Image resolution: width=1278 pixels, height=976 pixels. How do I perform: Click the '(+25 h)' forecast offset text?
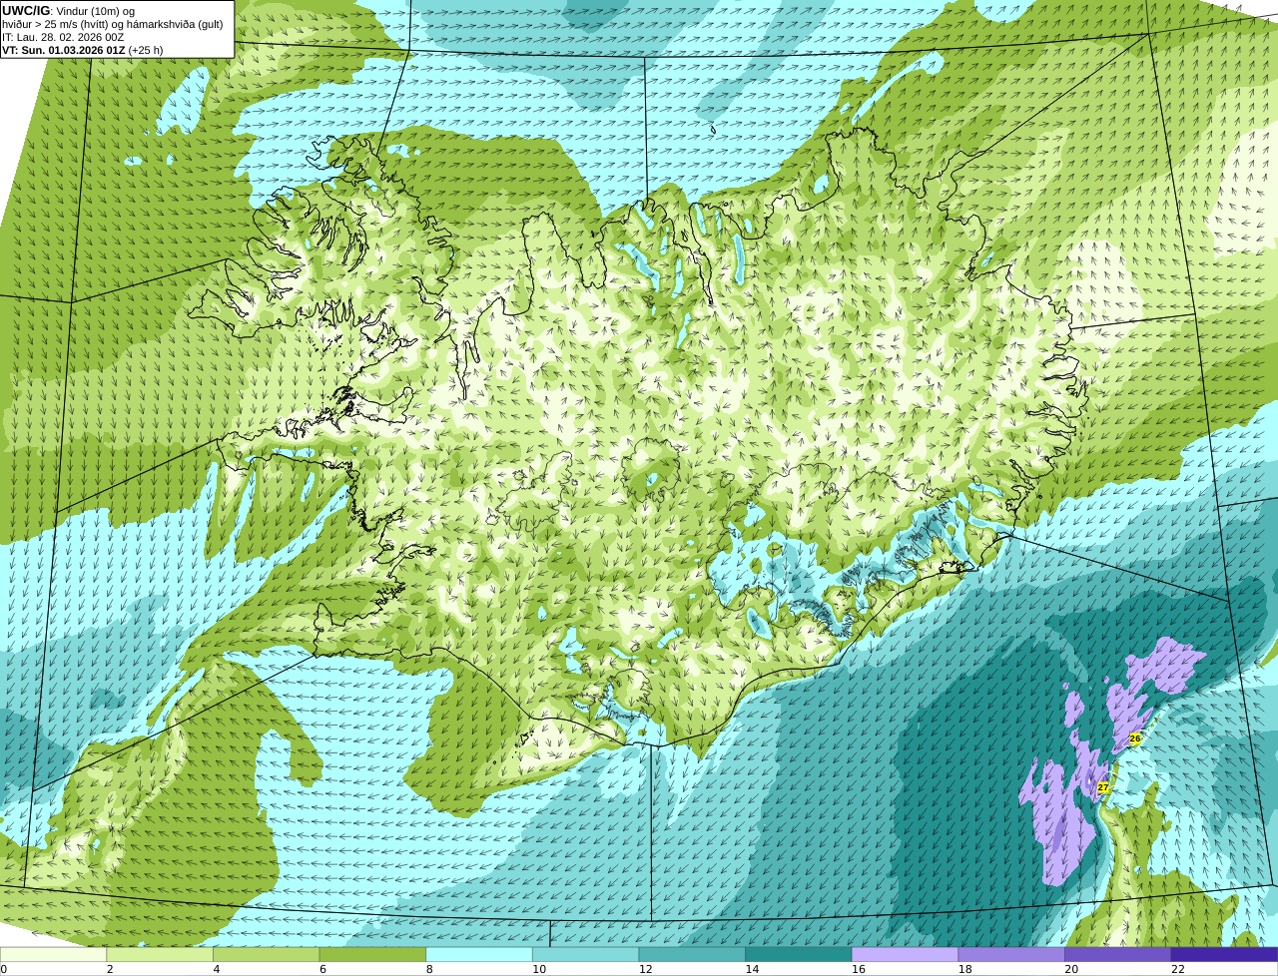146,50
